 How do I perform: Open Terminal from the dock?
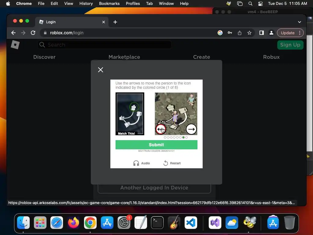pos(157,223)
